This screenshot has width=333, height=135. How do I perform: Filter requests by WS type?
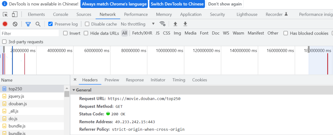point(226,33)
